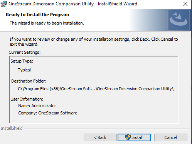Click the Current Settings label
The image size is (192, 144).
click(25, 52)
